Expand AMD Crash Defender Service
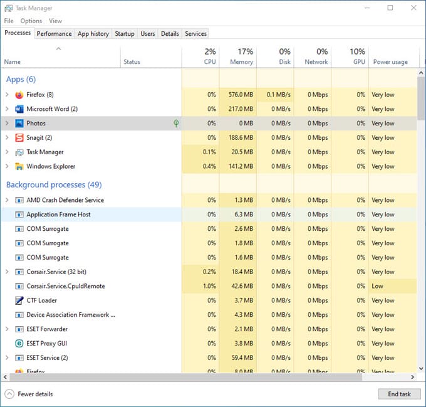 (7, 200)
